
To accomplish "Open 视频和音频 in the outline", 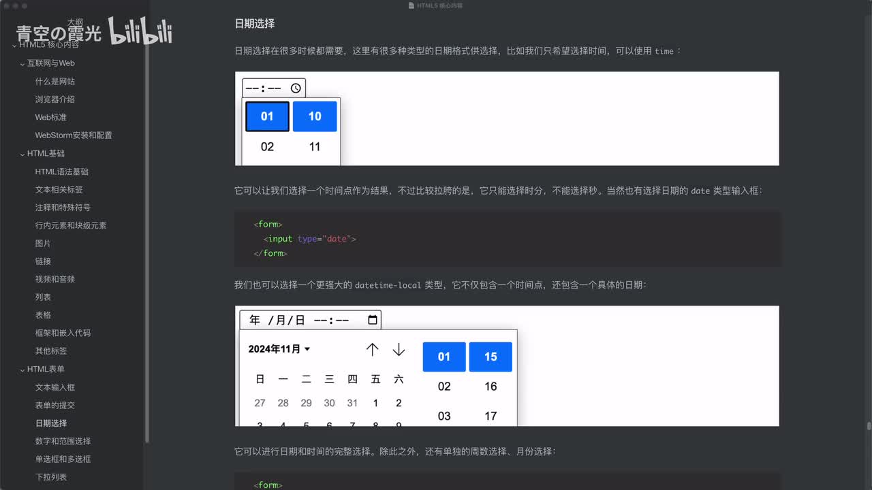I will click(55, 279).
